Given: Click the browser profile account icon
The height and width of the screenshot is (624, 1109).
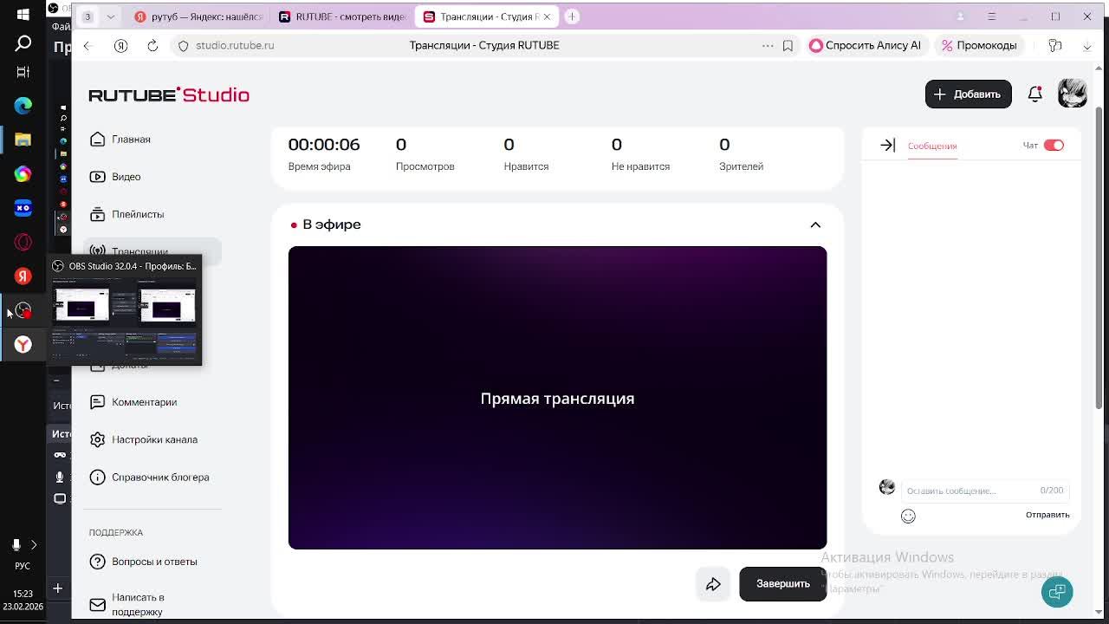Looking at the screenshot, I should click(960, 16).
